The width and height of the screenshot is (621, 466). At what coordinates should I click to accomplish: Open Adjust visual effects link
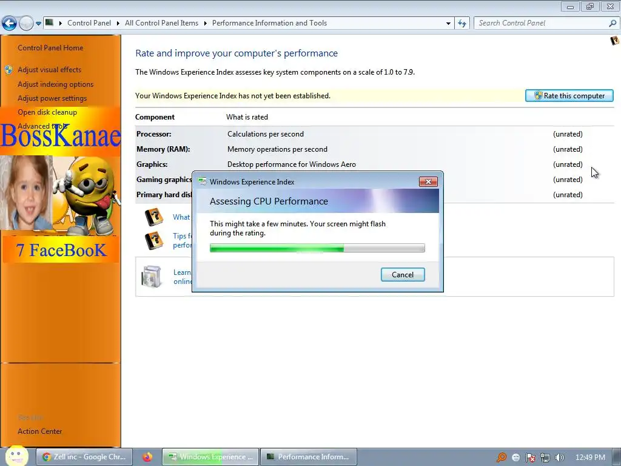click(50, 70)
